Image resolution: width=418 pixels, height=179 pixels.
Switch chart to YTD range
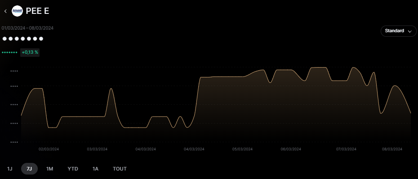(73, 169)
